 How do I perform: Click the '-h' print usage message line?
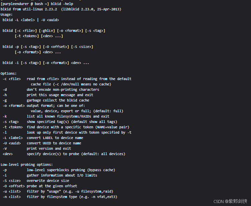[x=48, y=95]
